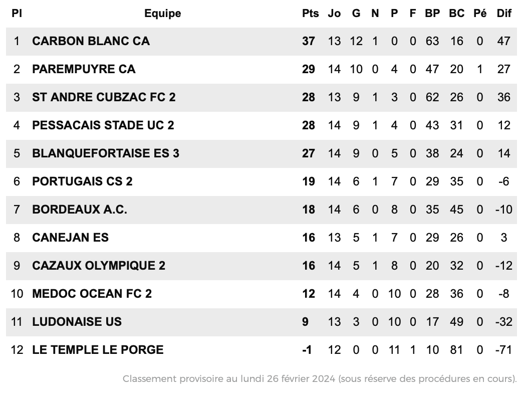Click the Pts column header

(x=310, y=13)
